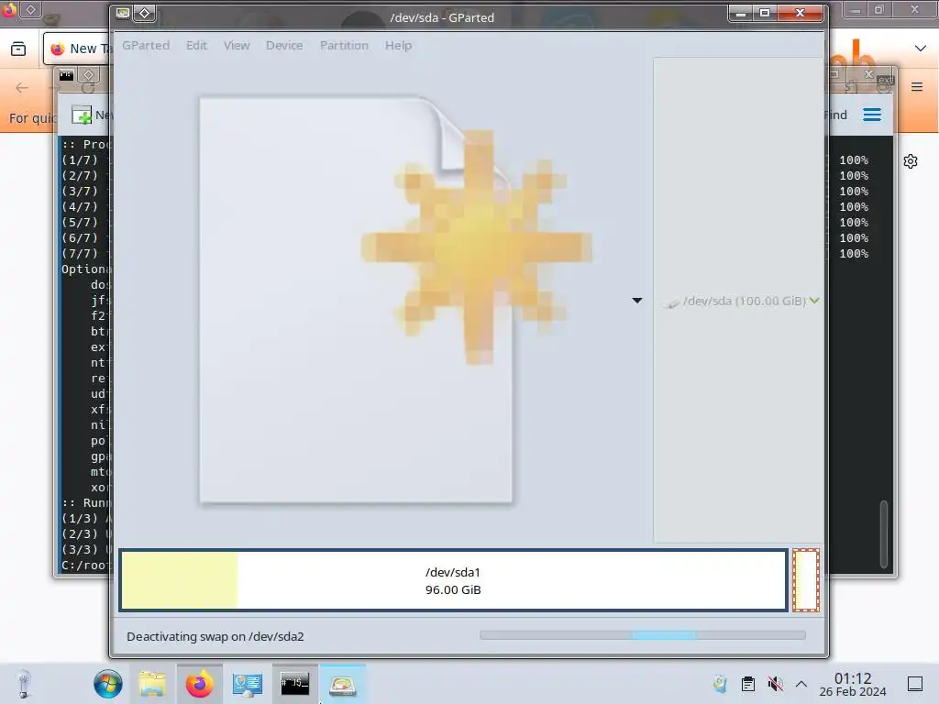Click the New tab icon in terminal
Screen dimensions: 939x704
pyautogui.click(x=82, y=115)
